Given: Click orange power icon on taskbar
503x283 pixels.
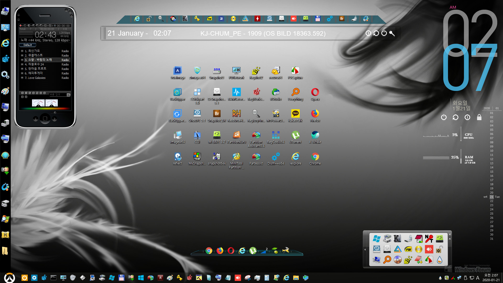Looking at the screenshot, I should pyautogui.click(x=24, y=278).
